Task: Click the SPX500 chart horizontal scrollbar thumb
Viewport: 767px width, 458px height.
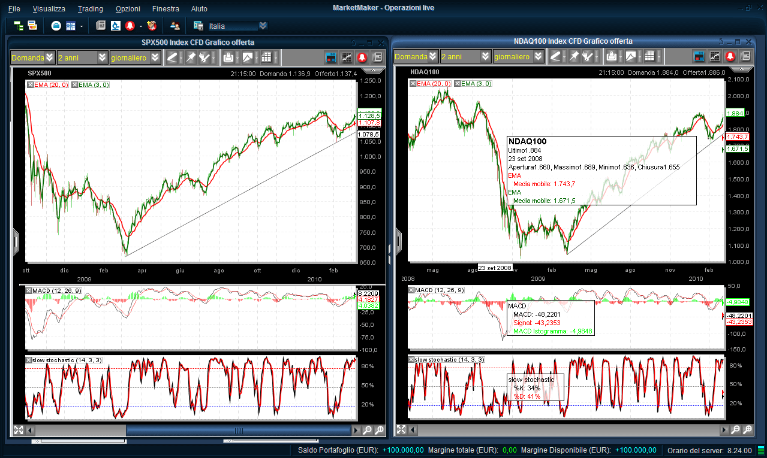Action: click(238, 430)
